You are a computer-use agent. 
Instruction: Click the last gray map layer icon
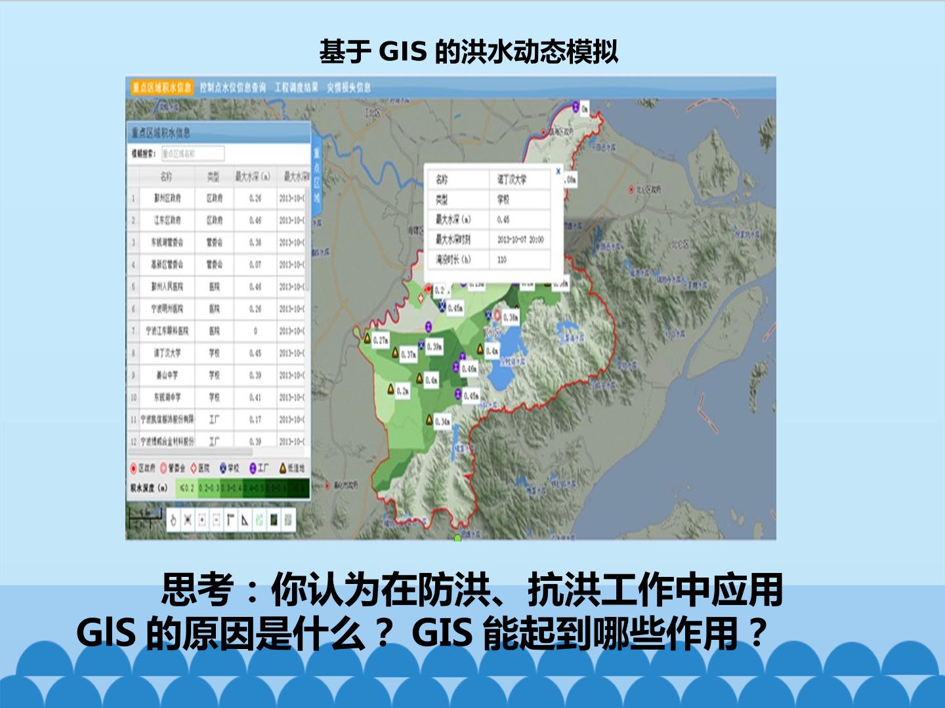click(288, 520)
